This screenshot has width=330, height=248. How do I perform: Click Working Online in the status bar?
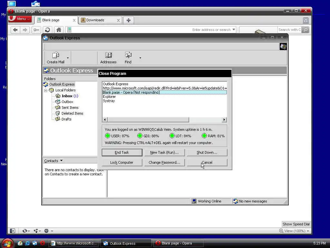pyautogui.click(x=207, y=201)
